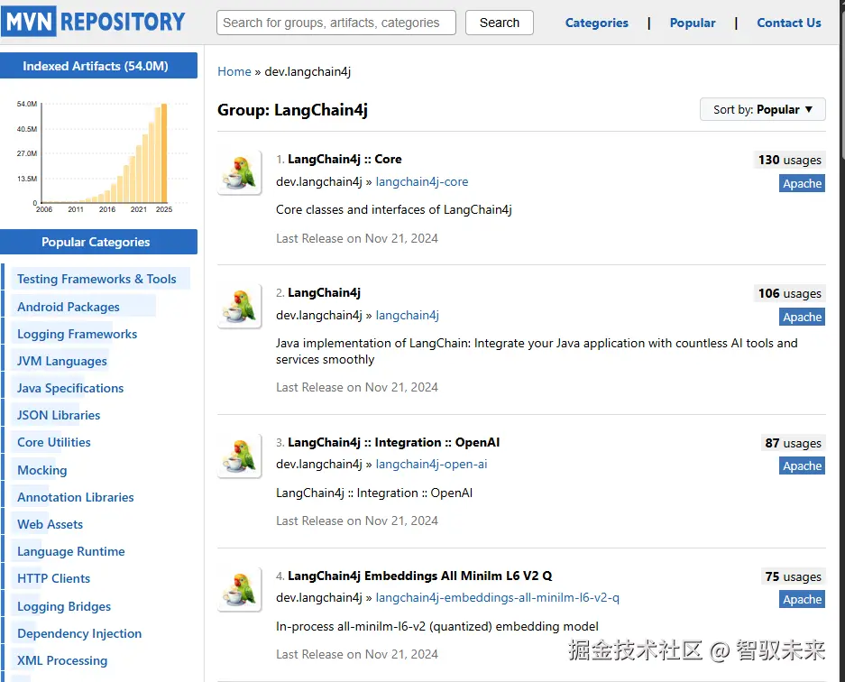Viewport: 845px width, 682px height.
Task: Click parrot icon for Integration OpenAI entry
Action: point(239,456)
